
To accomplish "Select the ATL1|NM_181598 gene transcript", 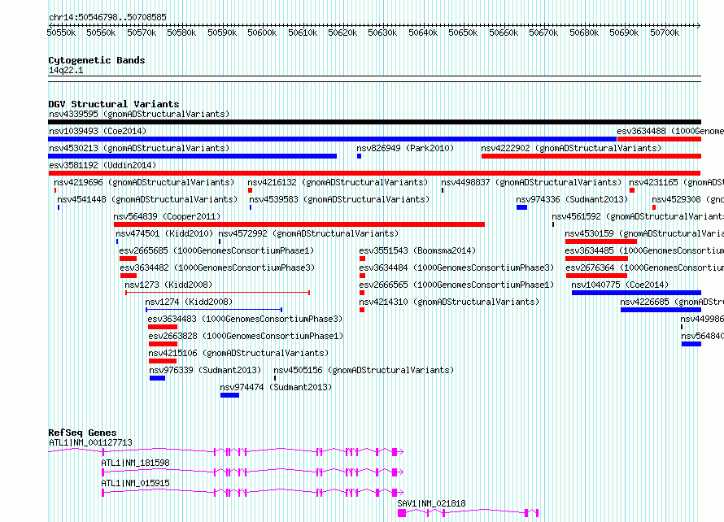I will (252, 472).
